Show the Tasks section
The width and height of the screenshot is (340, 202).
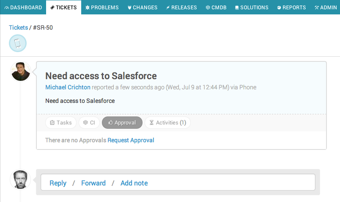(61, 123)
